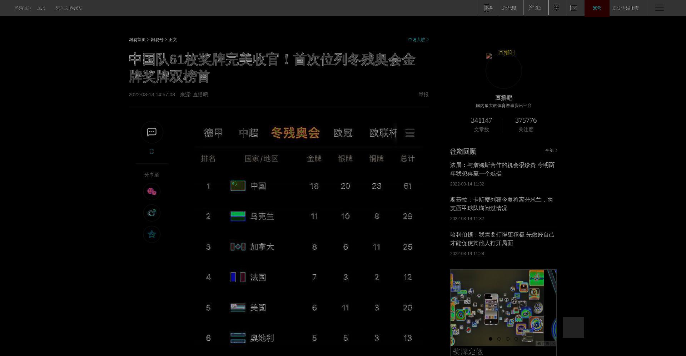Switch to 德甲 tab
686x356 pixels.
[213, 133]
